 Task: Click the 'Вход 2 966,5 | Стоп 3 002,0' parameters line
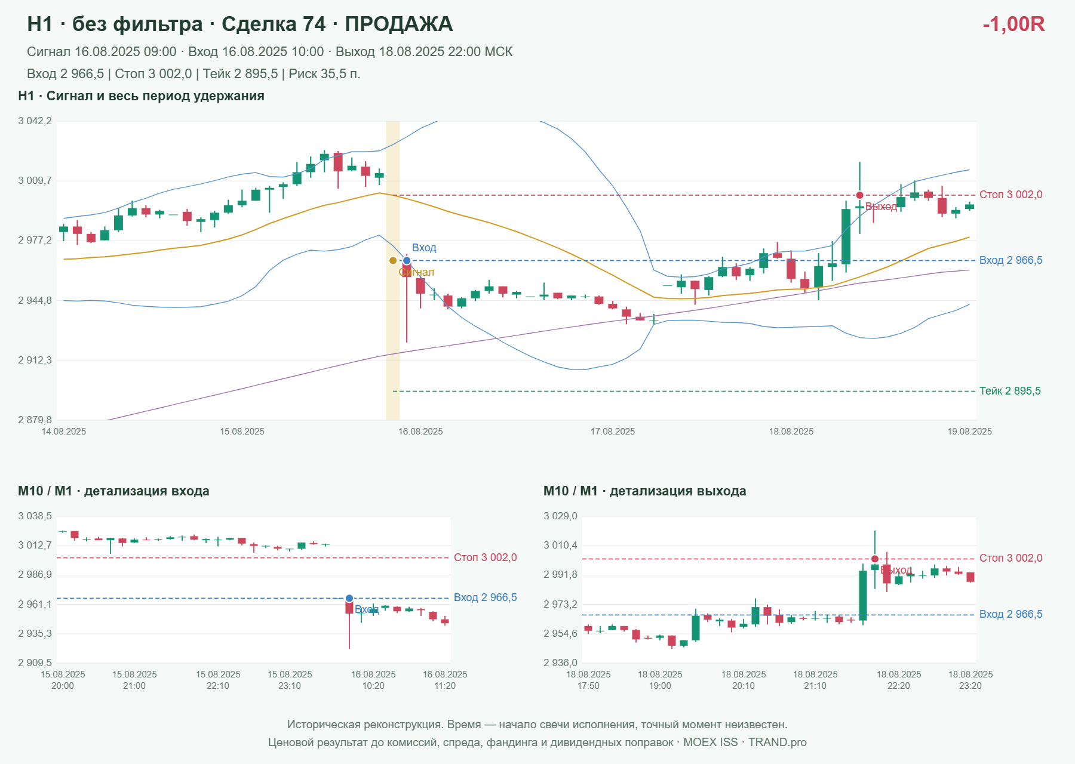[x=193, y=74]
